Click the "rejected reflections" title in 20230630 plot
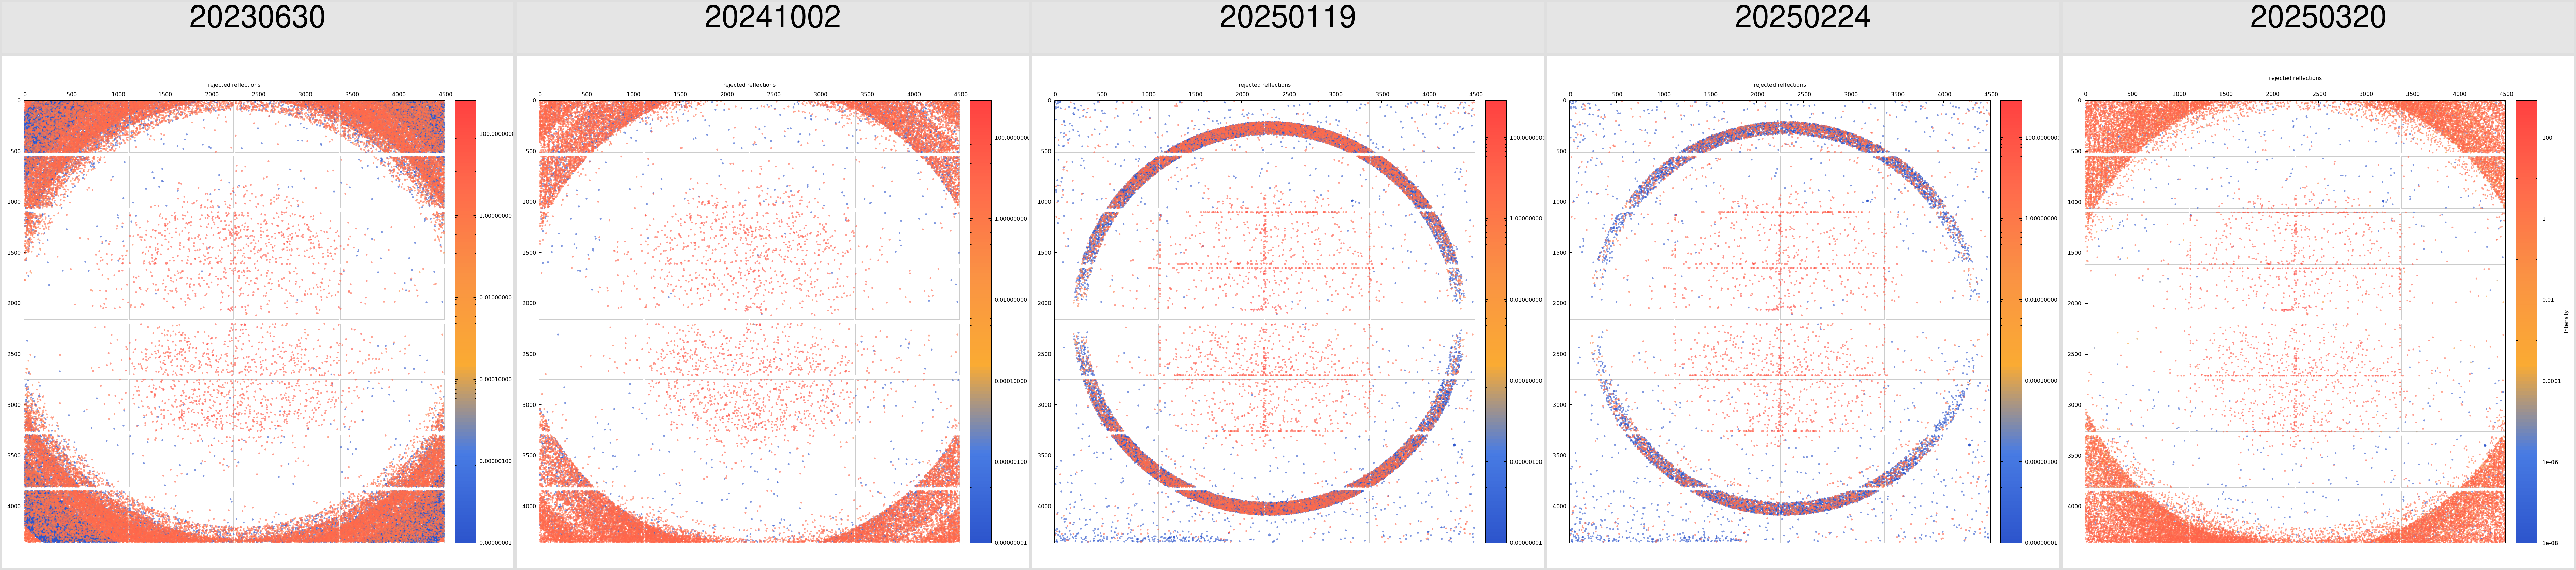This screenshot has width=2576, height=570. pyautogui.click(x=234, y=85)
